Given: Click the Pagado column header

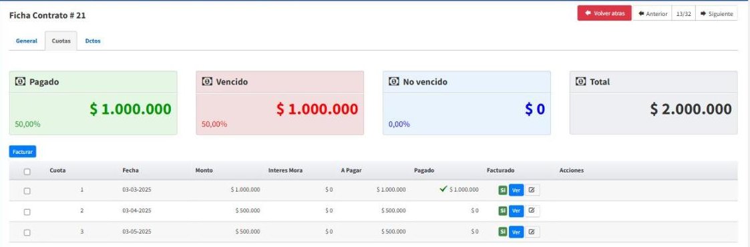Looking at the screenshot, I should coord(424,170).
